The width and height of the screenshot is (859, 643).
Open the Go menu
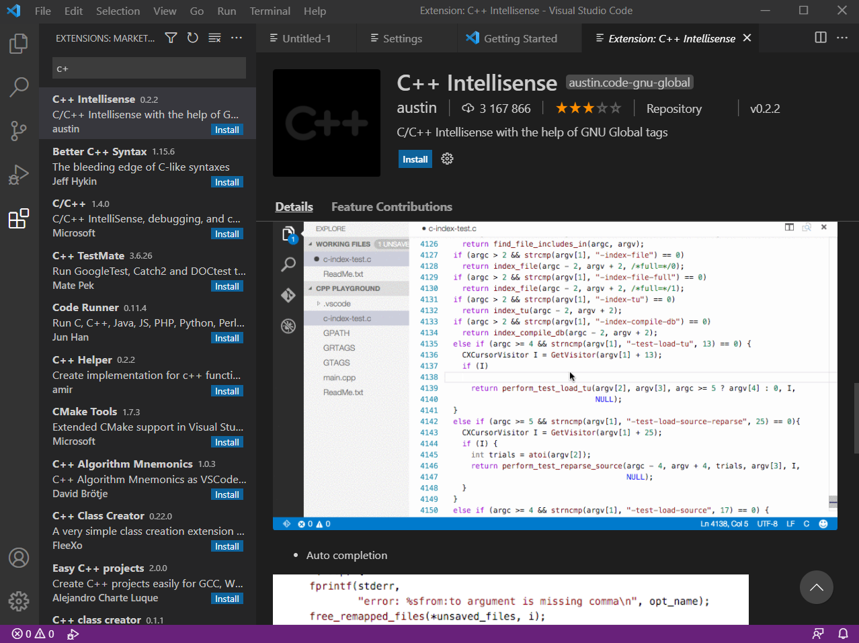(197, 11)
